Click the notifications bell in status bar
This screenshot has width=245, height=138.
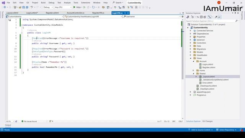(x=241, y=130)
